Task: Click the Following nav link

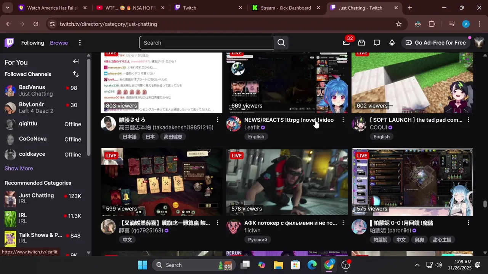Action: tap(32, 43)
